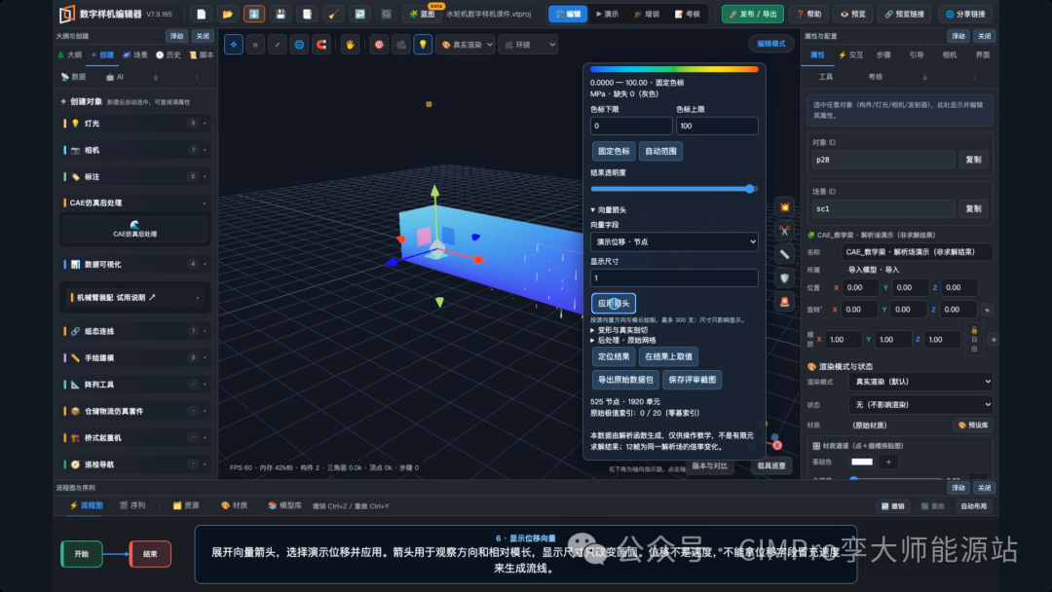Image resolution: width=1052 pixels, height=592 pixels.
Task: Click the ruler measure icon
Action: [x=784, y=254]
